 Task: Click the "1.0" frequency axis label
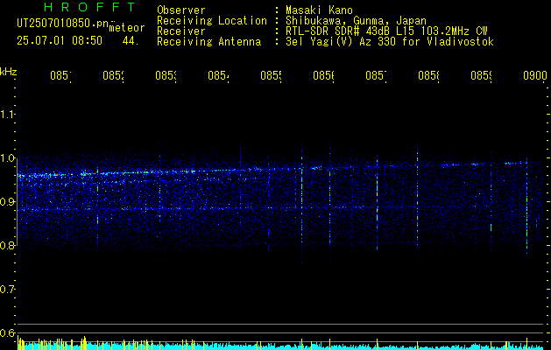(7, 158)
